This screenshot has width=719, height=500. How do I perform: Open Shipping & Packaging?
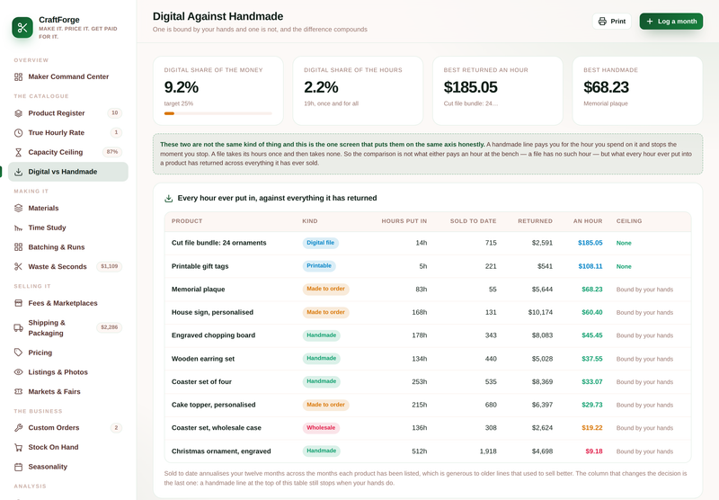pos(68,328)
